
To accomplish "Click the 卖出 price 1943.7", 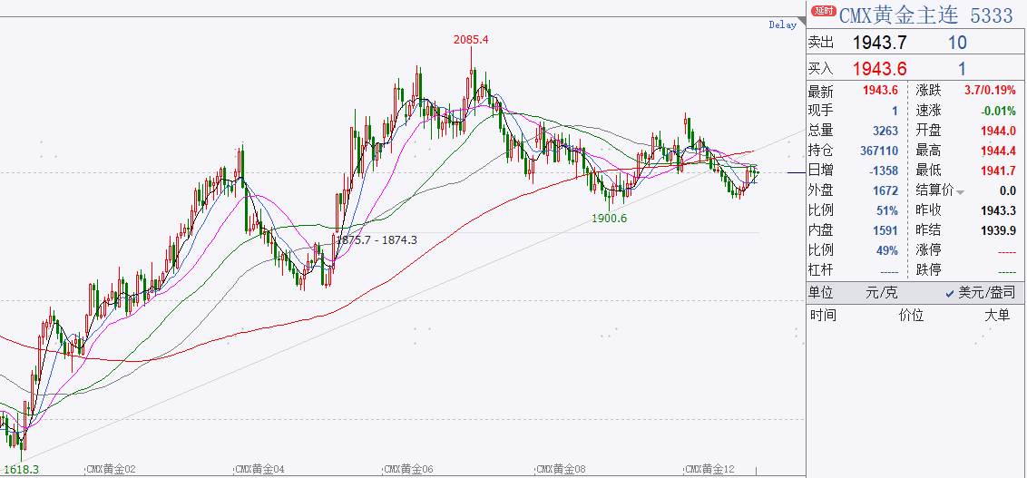I will (x=880, y=44).
